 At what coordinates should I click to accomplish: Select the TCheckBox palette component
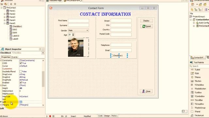[199, 85]
